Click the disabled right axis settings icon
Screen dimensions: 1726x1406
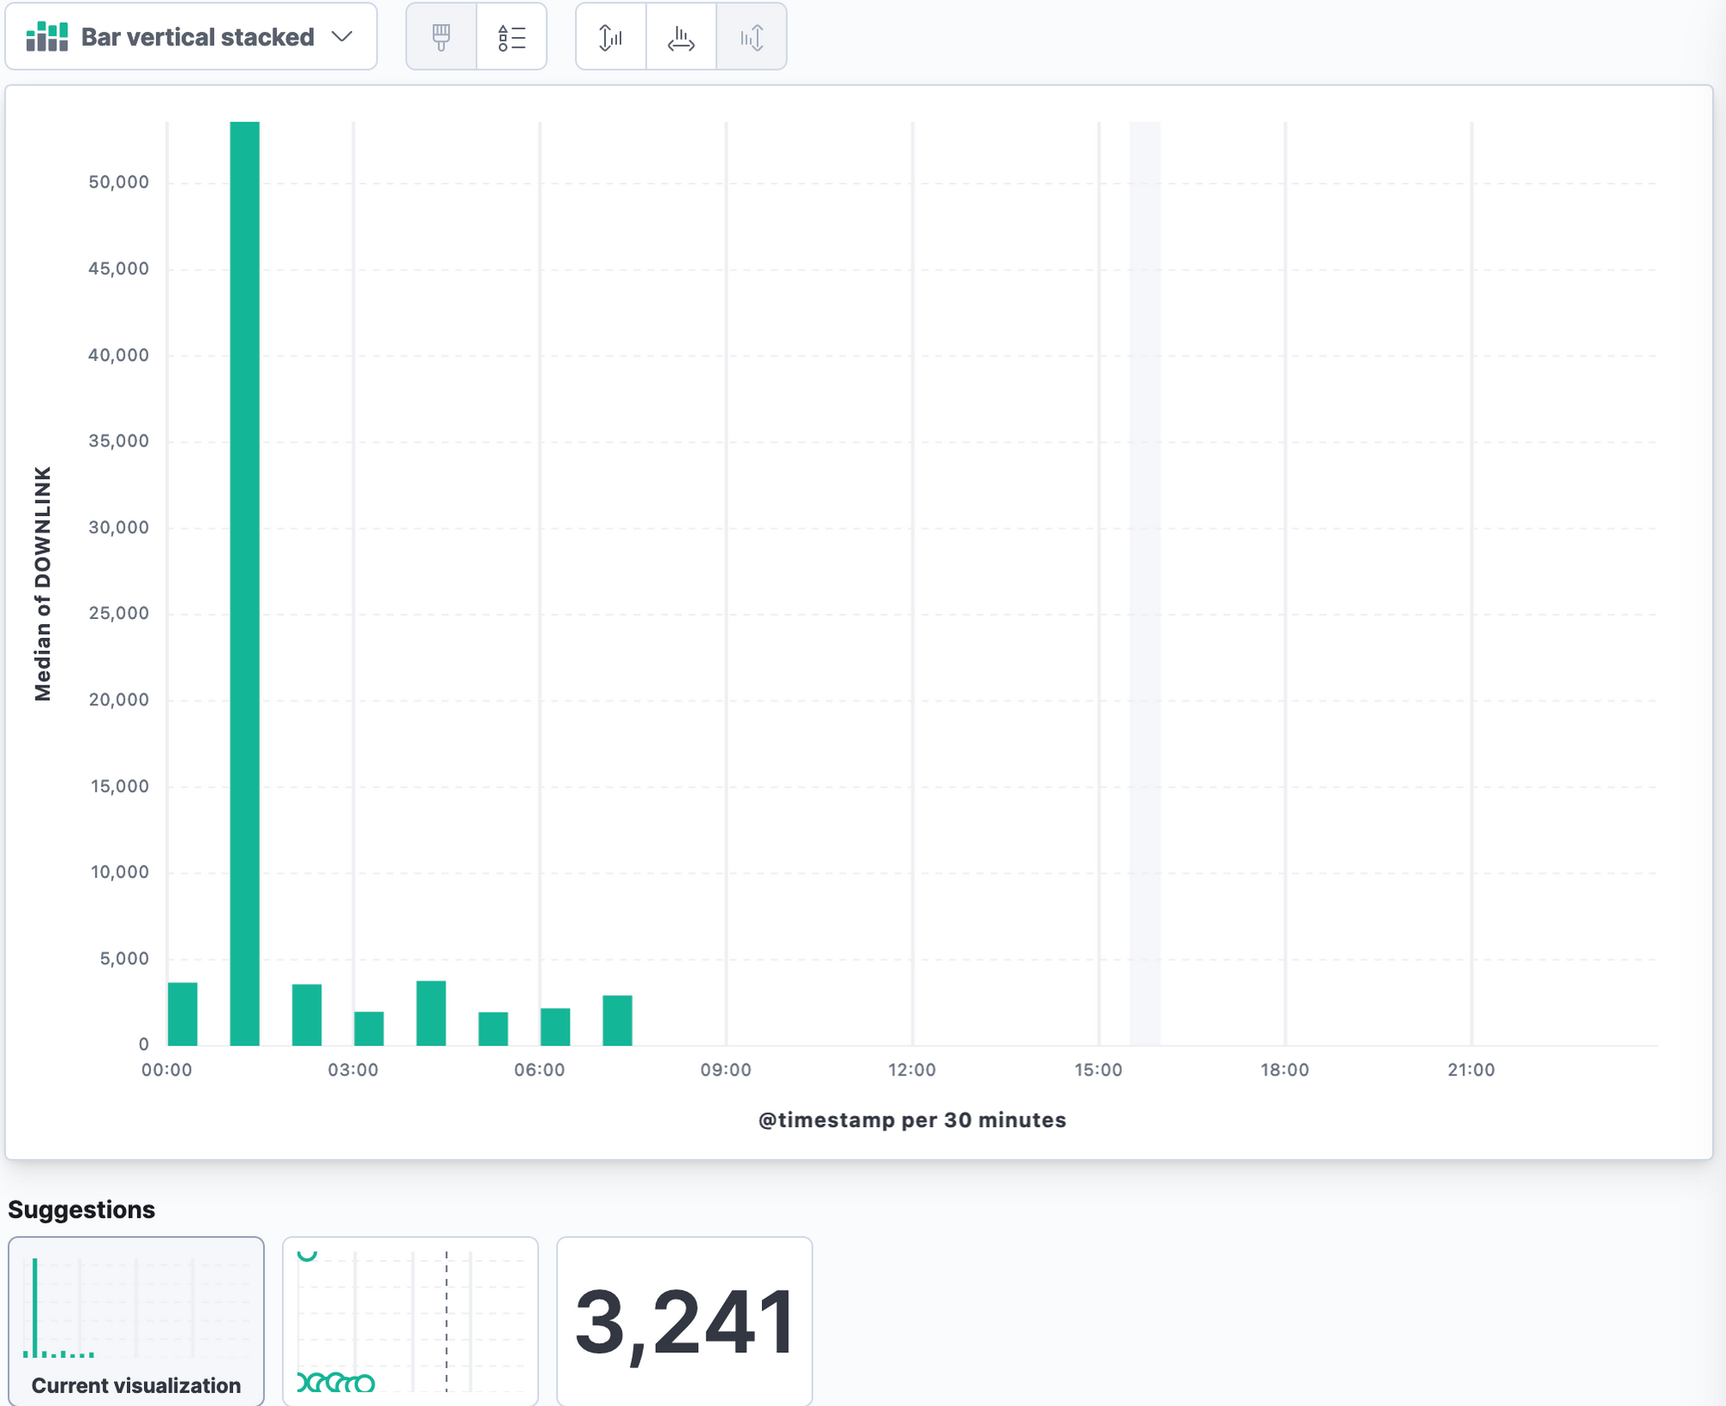click(x=751, y=37)
